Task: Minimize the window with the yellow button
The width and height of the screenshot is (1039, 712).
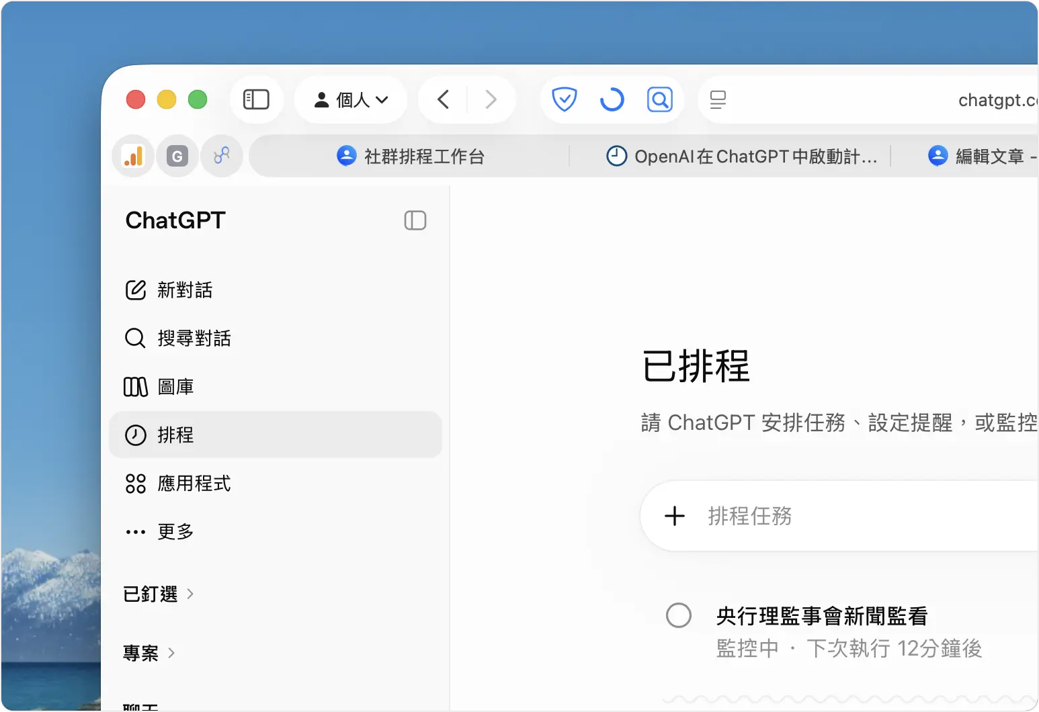Action: (x=167, y=99)
